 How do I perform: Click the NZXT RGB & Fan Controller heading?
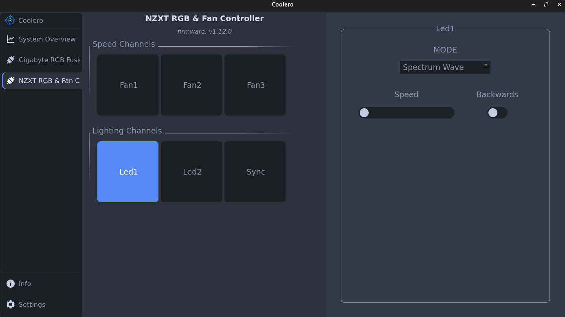(204, 18)
